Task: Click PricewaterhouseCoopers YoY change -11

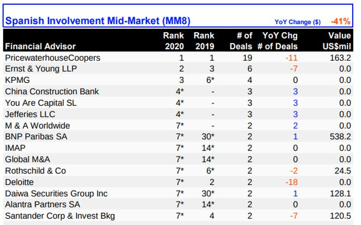Action: (291, 58)
